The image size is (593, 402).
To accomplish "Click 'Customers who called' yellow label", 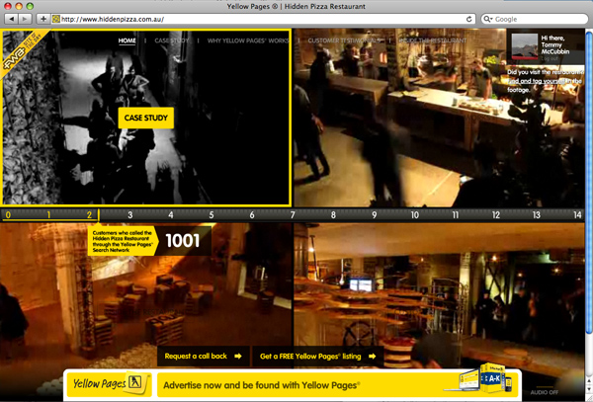I will 122,241.
